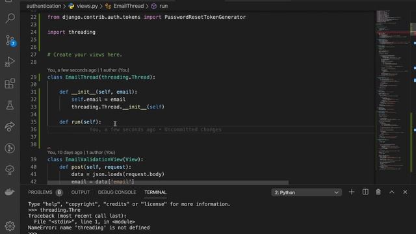The width and height of the screenshot is (416, 234).
Task: Open the Manage settings gear
Action: [x=10, y=226]
